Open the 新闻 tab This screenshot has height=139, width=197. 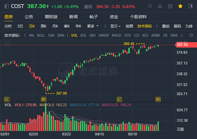pos(74,17)
